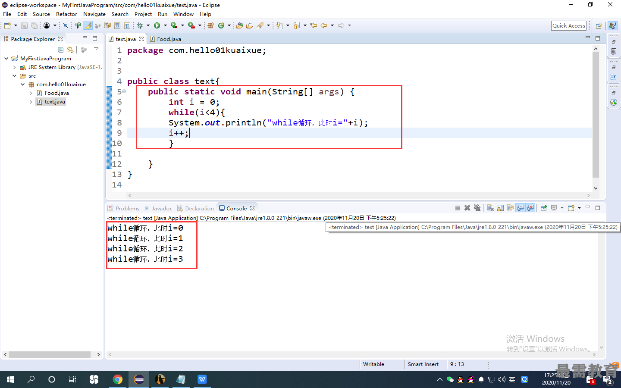Click the Package Explorer horizontal scrollbar

pos(50,354)
